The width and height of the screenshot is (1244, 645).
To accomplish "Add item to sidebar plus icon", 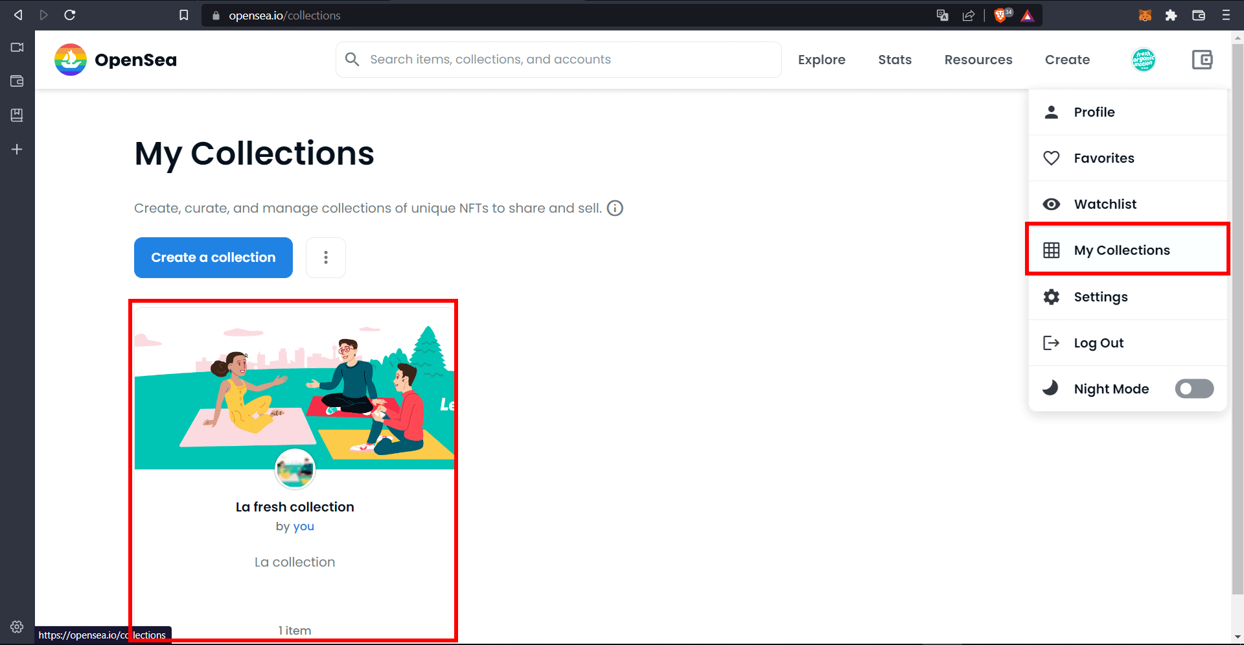I will point(17,149).
